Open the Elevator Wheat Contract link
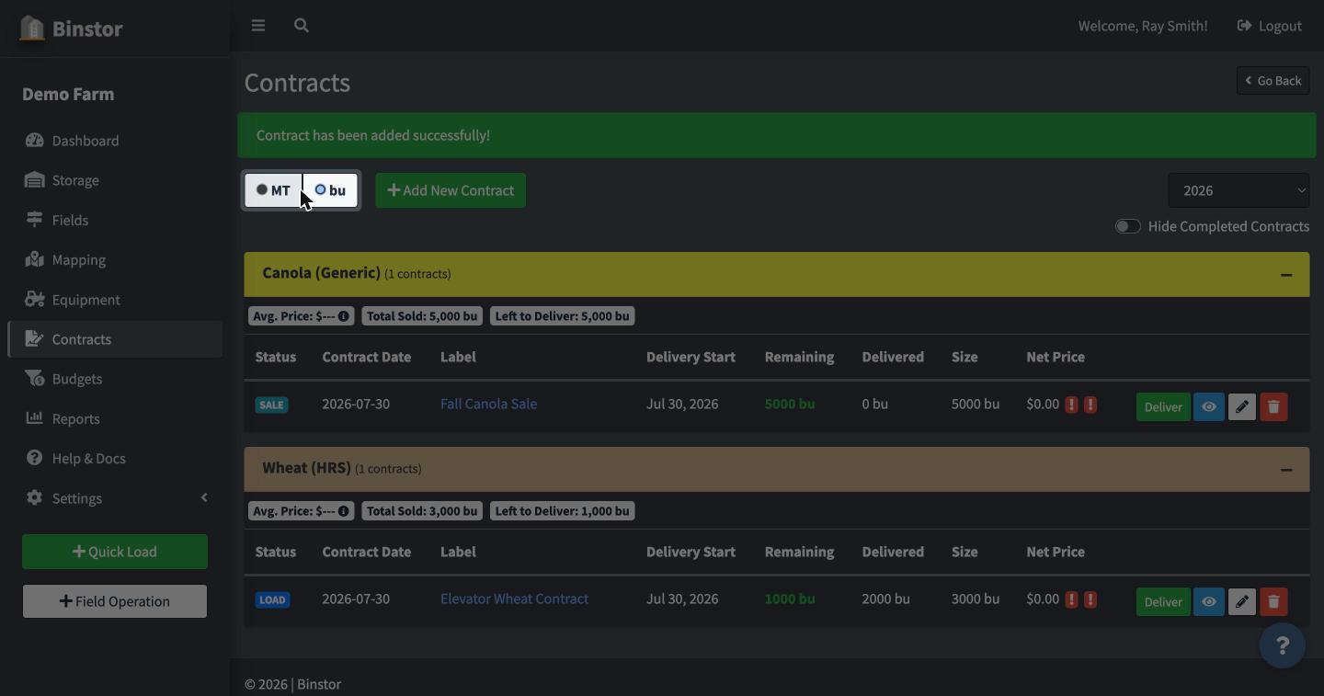The width and height of the screenshot is (1324, 696). pos(514,599)
